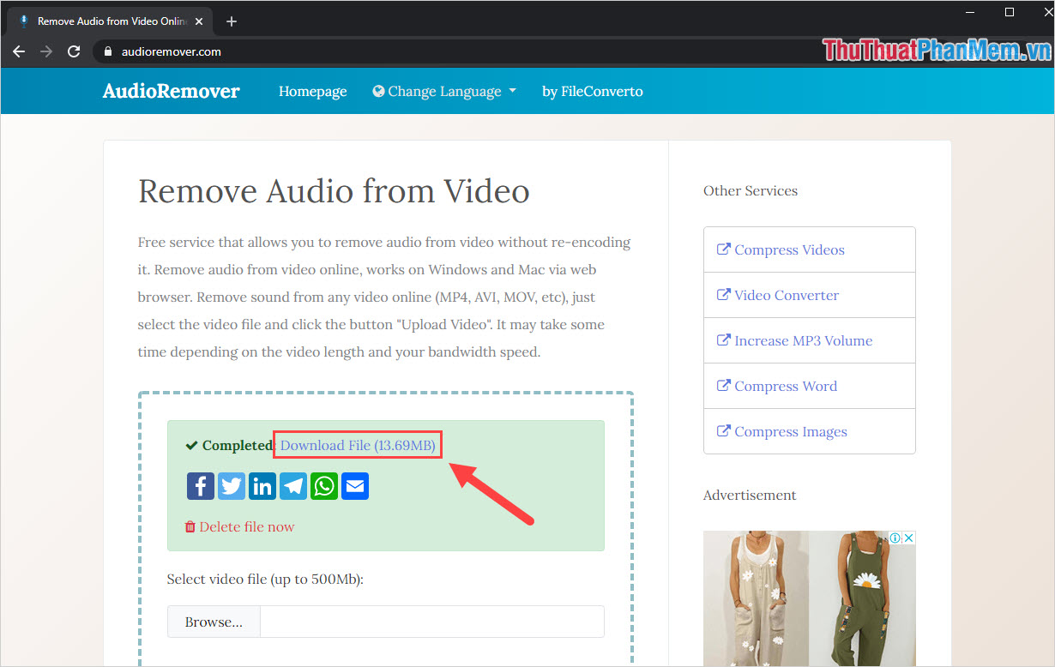This screenshot has height=667, width=1055.
Task: Select the Remove Audio from Video browser tab
Action: pos(103,20)
